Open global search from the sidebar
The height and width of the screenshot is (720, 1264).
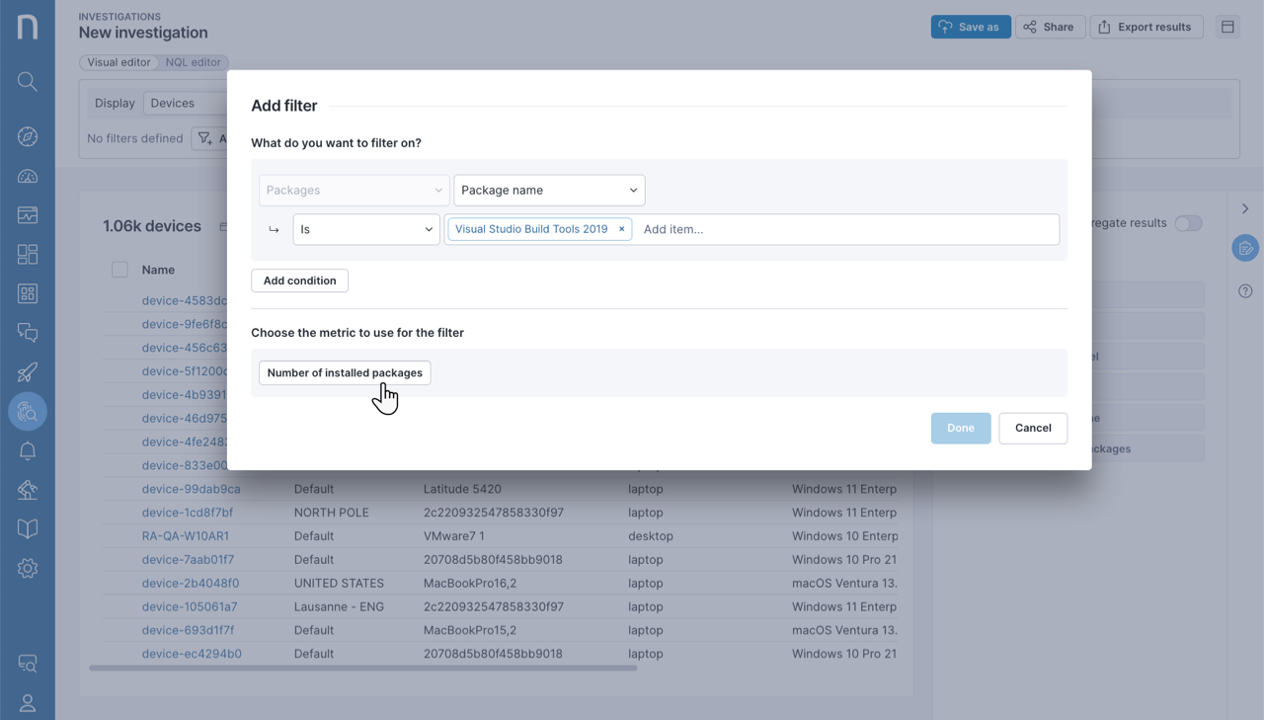(27, 81)
